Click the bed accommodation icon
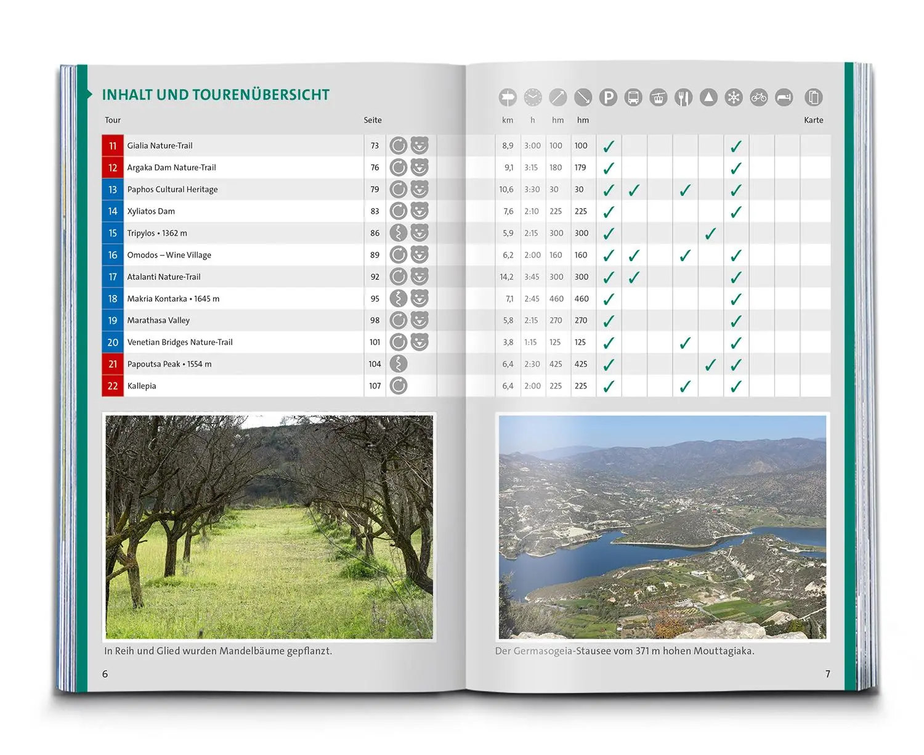This screenshot has height=755, width=924. 784,97
